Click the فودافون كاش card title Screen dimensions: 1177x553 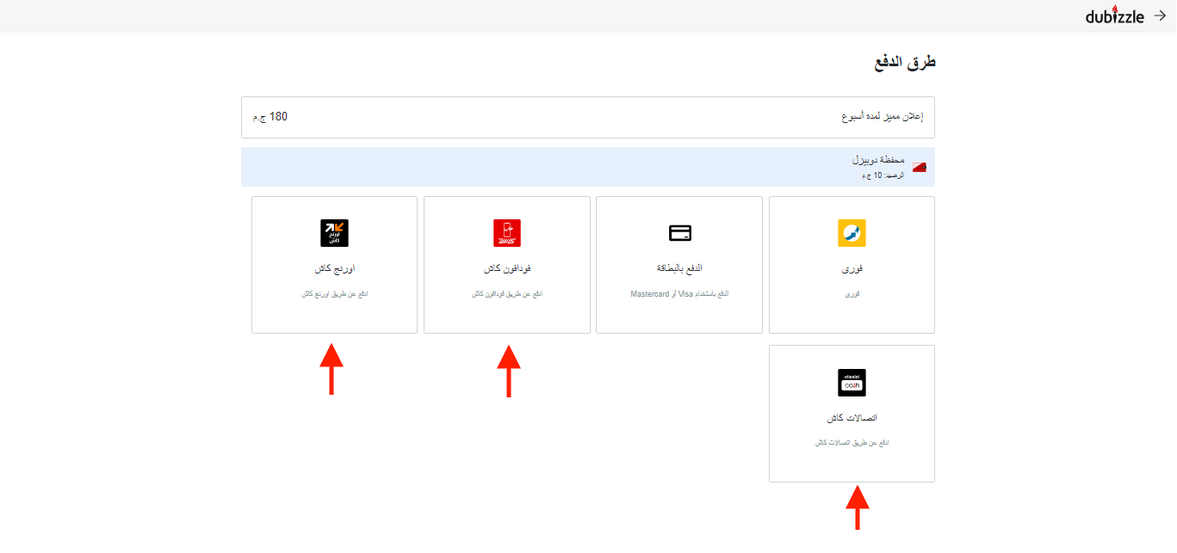[507, 268]
